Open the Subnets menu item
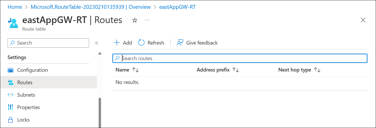This screenshot has height=128, width=376. coord(48,95)
